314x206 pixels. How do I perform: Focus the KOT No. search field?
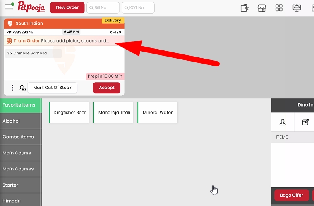click(x=138, y=8)
